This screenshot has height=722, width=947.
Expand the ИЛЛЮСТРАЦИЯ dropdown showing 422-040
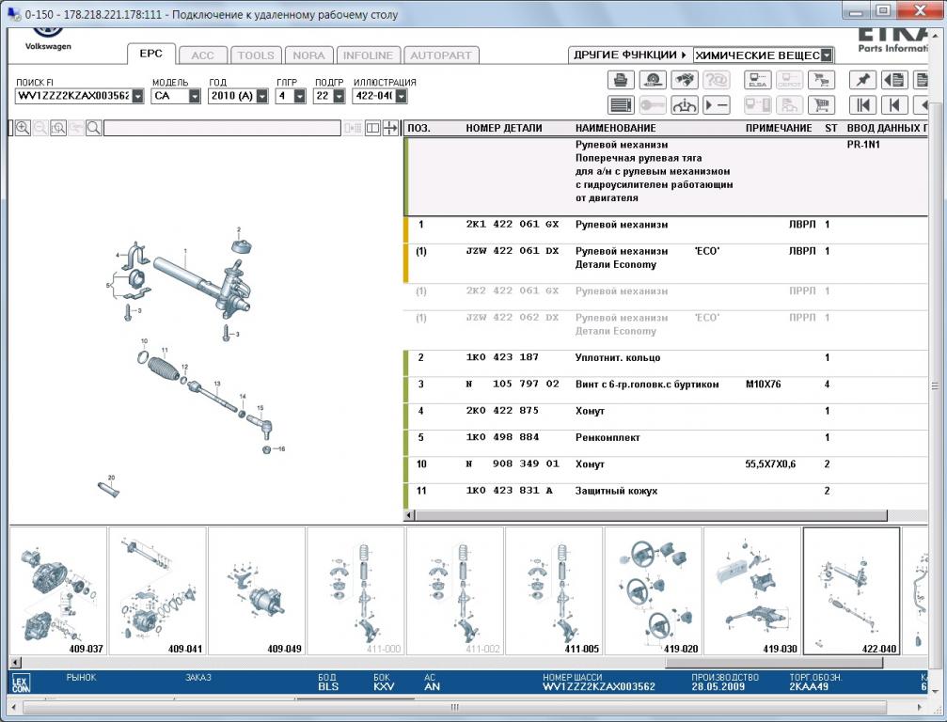pyautogui.click(x=401, y=96)
